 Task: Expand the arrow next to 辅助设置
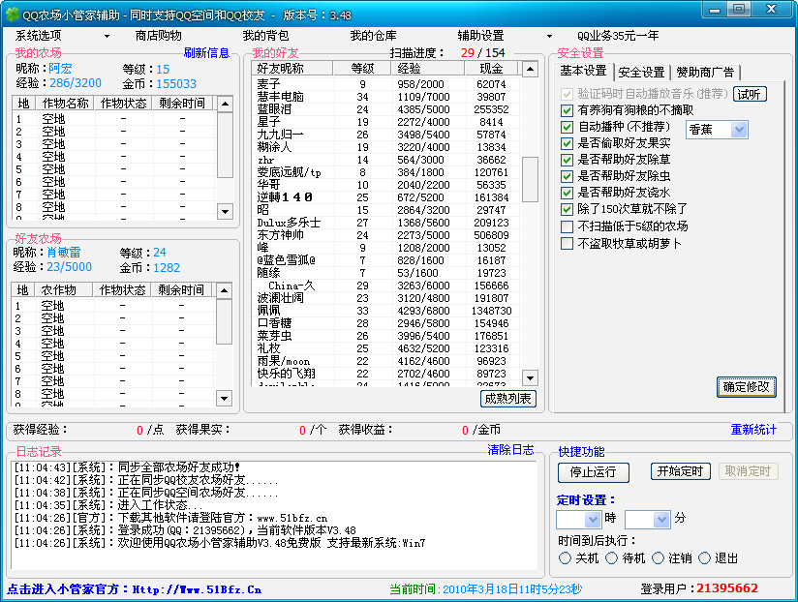click(549, 36)
